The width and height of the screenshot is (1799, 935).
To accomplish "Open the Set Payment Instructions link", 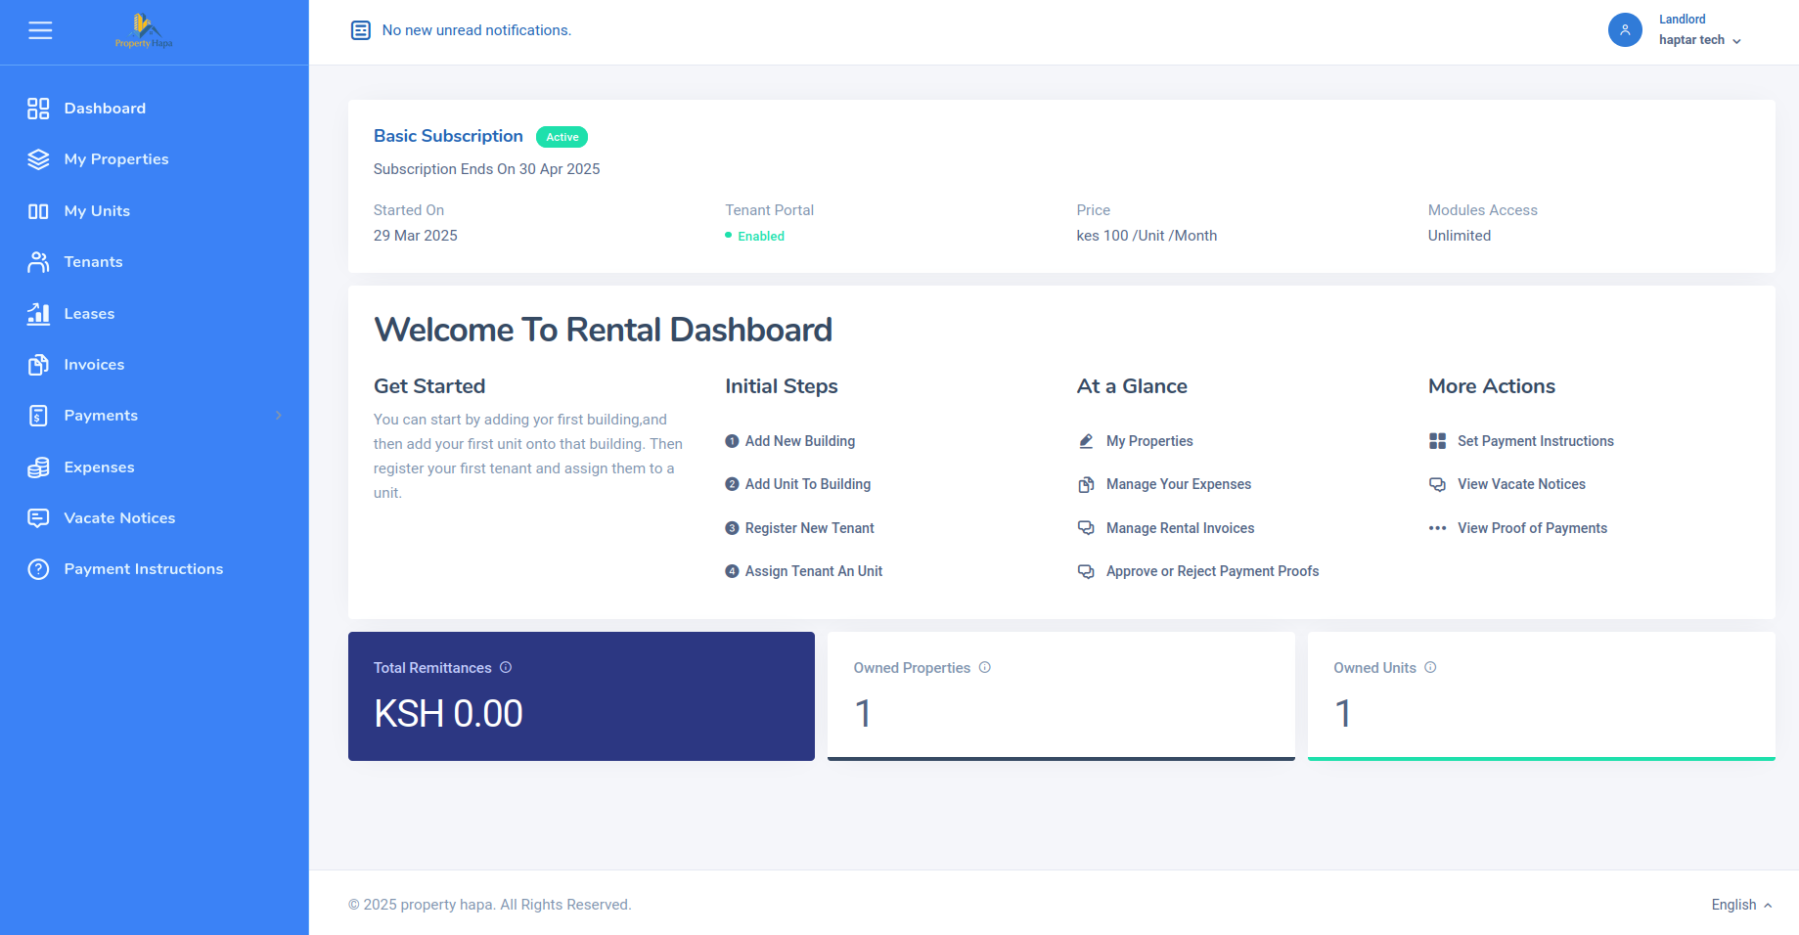I will tap(1536, 441).
